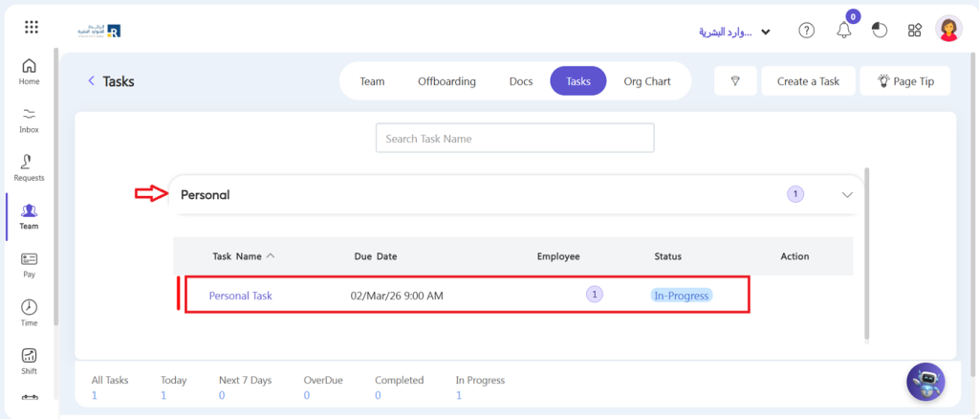Open the filter funnel button
This screenshot has width=979, height=419.
[735, 81]
